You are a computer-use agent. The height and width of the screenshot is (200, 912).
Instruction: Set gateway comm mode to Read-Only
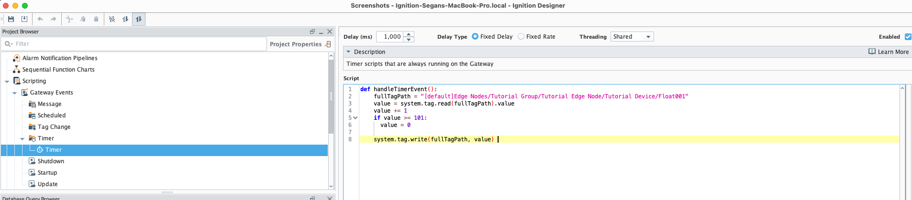[125, 19]
